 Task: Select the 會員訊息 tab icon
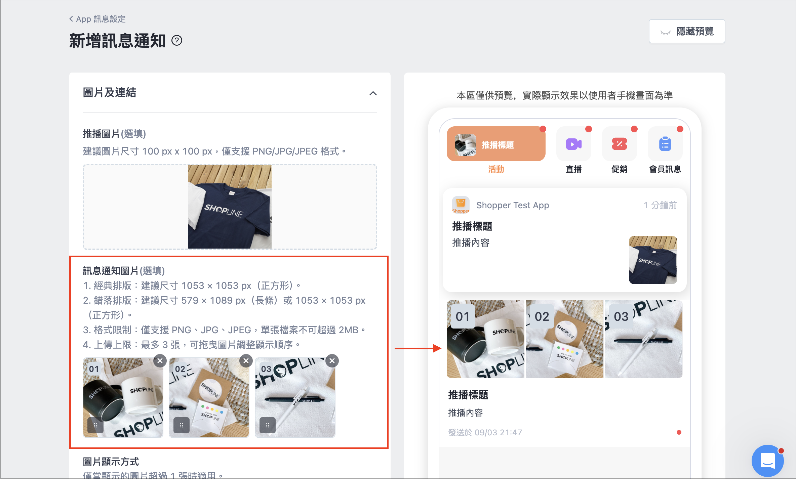click(x=665, y=144)
